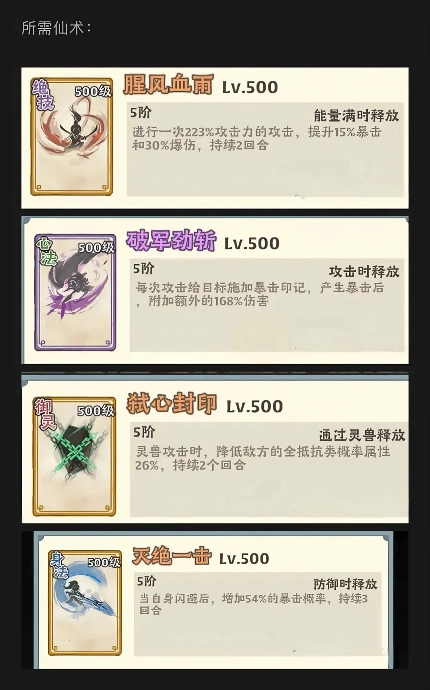
Task: Click the 防御时释放 trigger label
Action: coord(345,584)
